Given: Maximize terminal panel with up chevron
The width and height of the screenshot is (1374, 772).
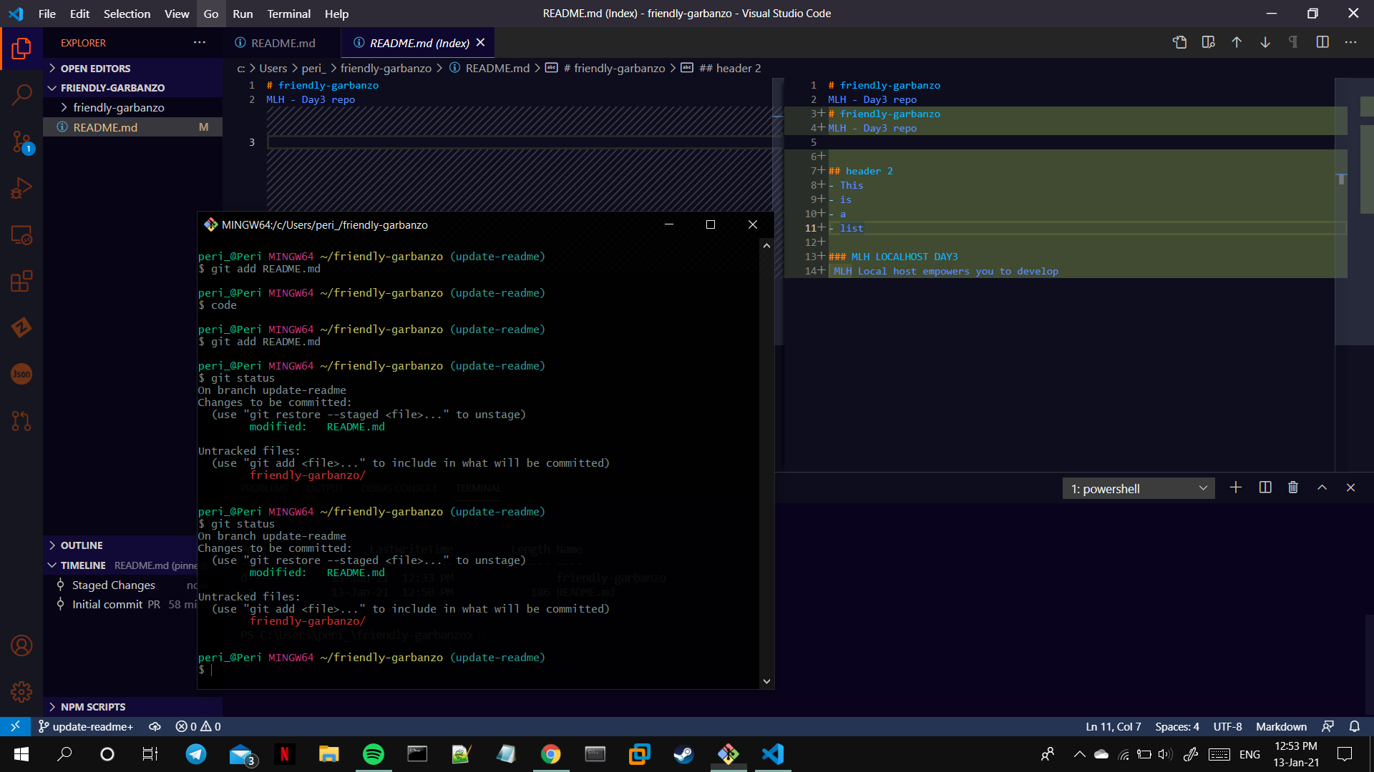Looking at the screenshot, I should 1322,488.
